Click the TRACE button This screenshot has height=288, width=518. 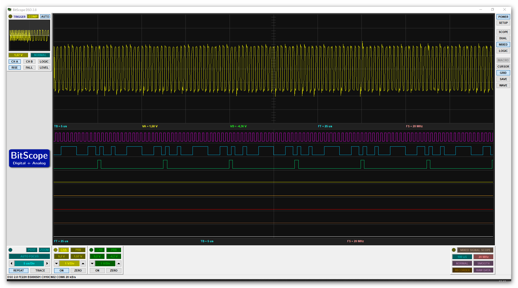40,270
